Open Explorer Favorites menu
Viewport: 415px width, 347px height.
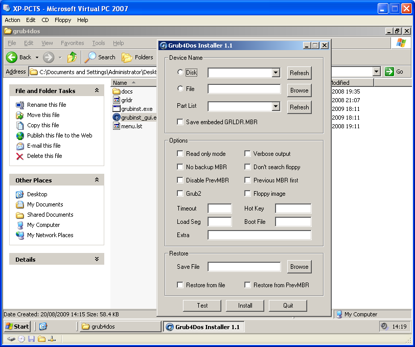(72, 43)
